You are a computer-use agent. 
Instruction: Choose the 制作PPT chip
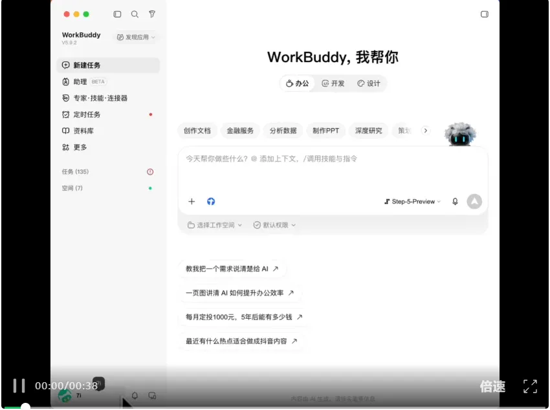tap(326, 131)
